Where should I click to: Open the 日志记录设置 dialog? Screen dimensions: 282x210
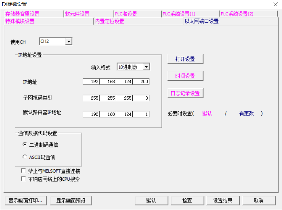(x=185, y=93)
